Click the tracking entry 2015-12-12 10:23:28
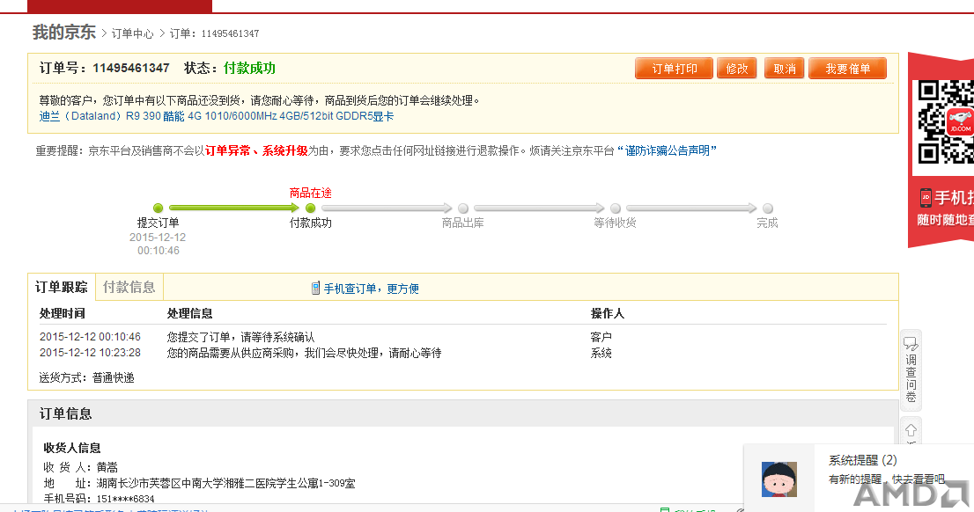This screenshot has width=974, height=512. click(90, 353)
